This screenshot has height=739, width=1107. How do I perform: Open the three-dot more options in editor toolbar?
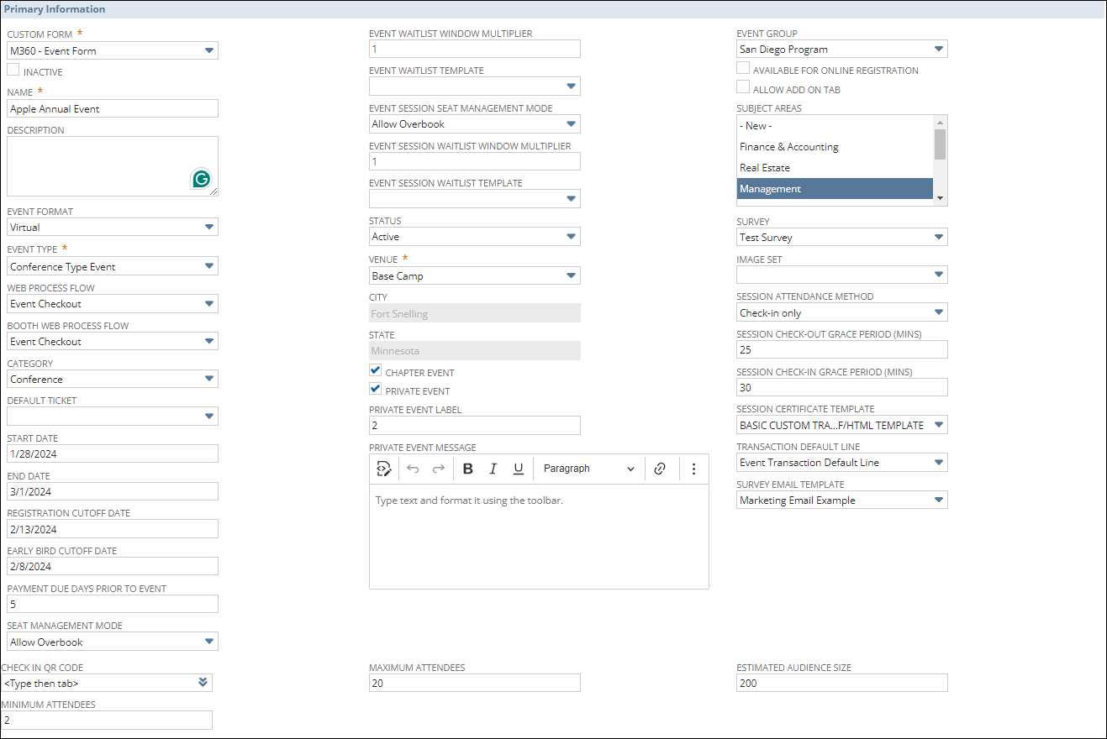[x=693, y=469]
